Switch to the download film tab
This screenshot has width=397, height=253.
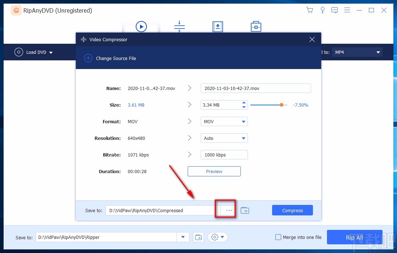click(218, 27)
